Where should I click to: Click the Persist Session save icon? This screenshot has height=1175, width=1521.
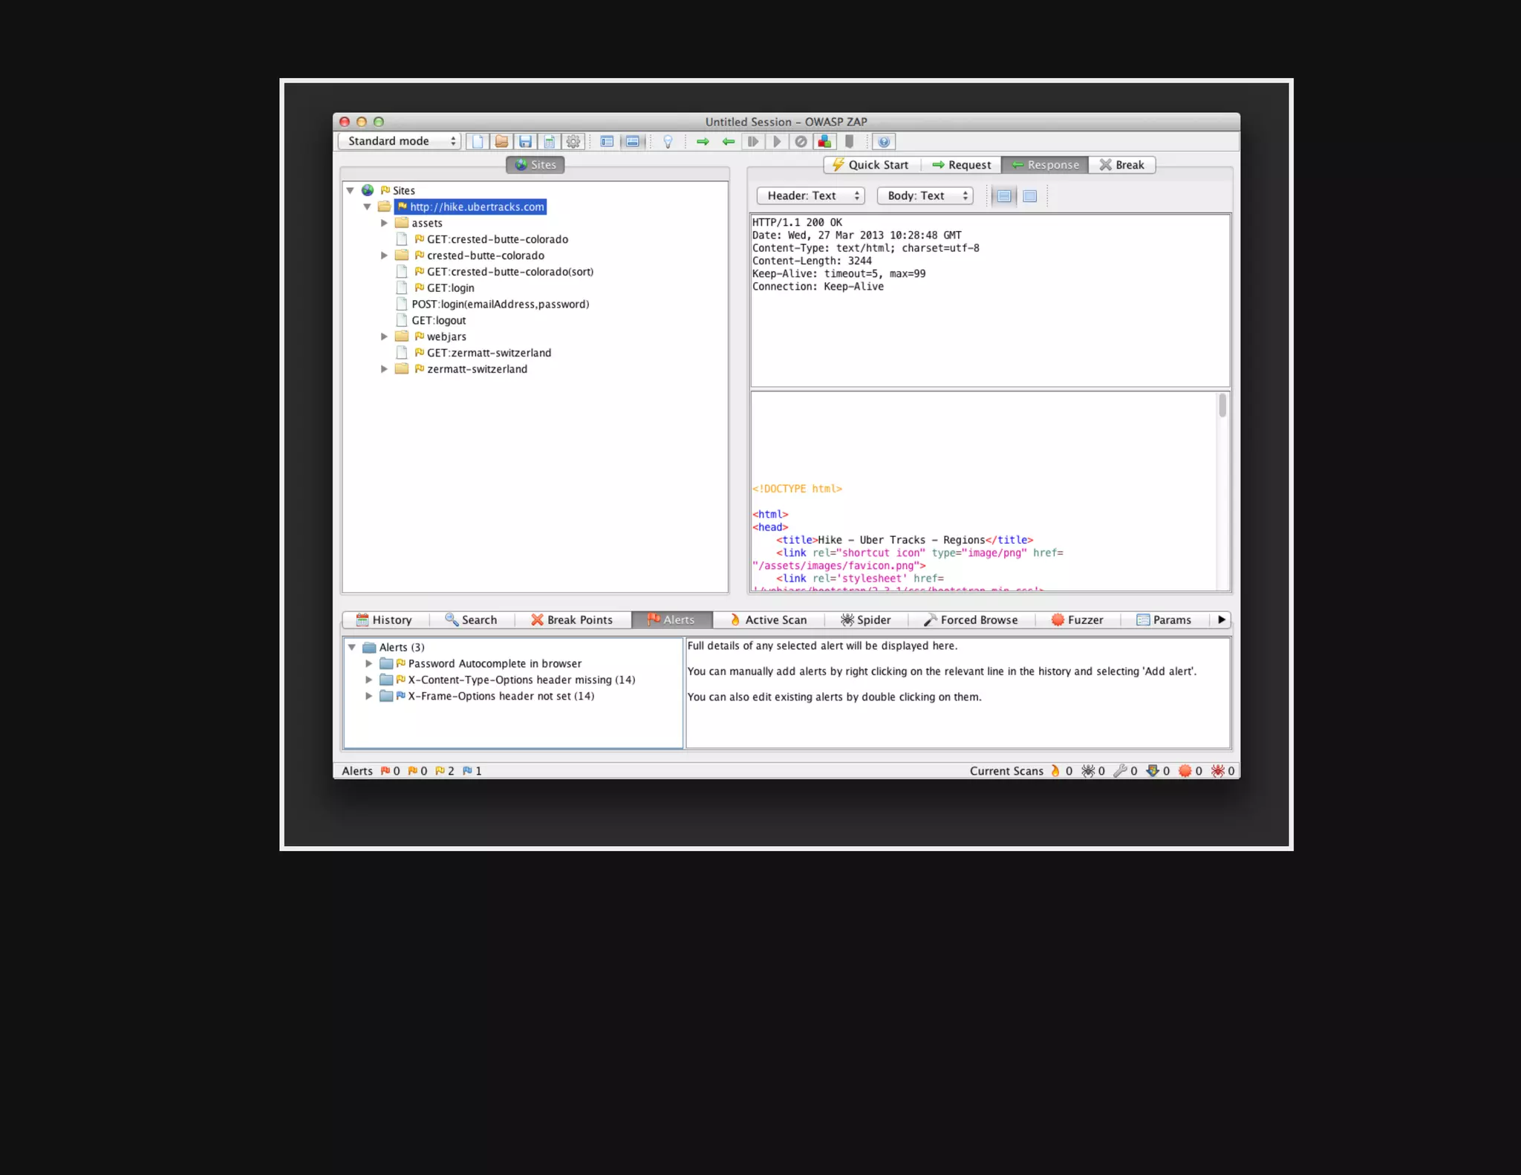point(525,141)
